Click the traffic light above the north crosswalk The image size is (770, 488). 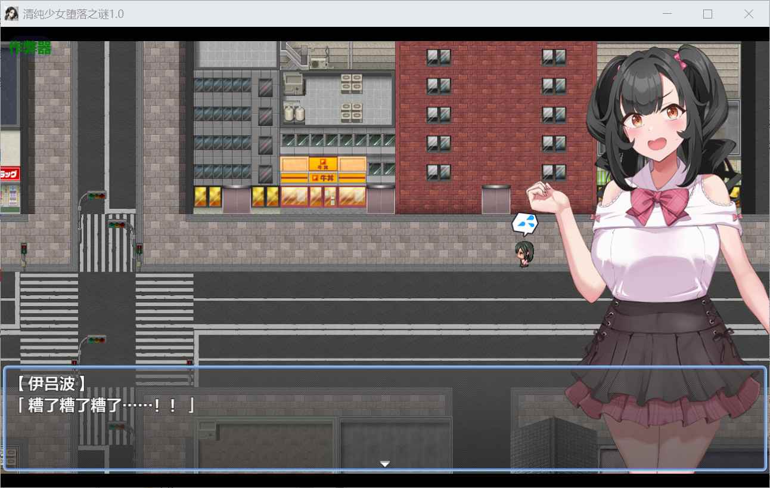tap(96, 195)
